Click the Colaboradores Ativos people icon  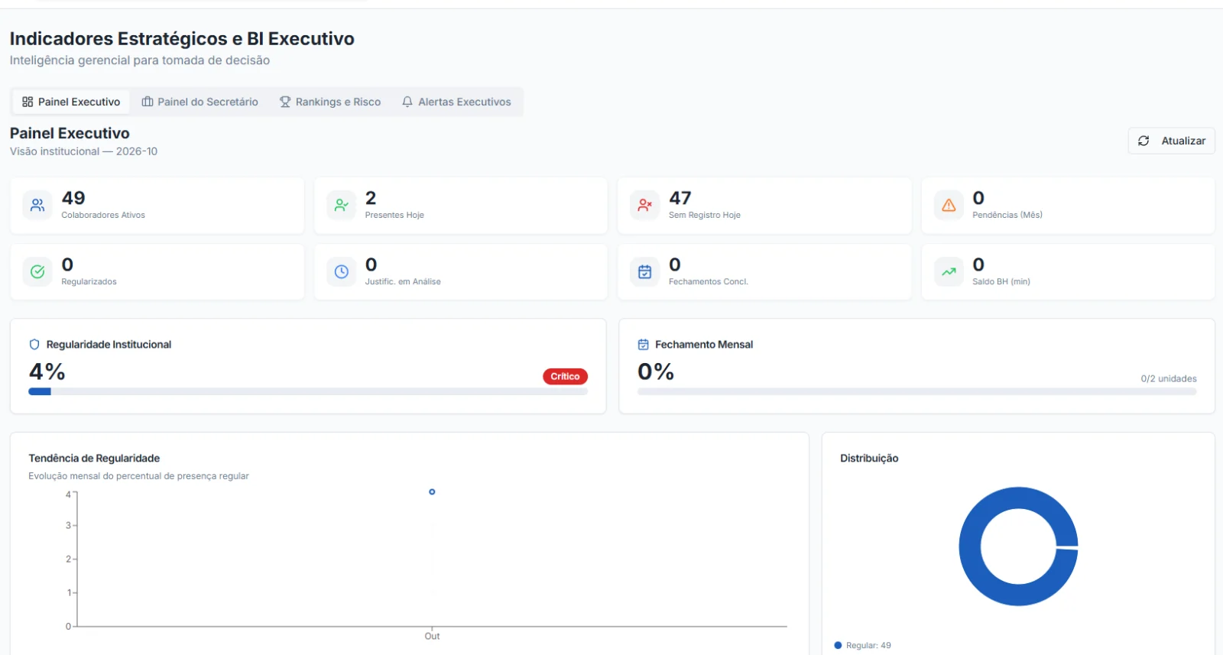pyautogui.click(x=37, y=205)
